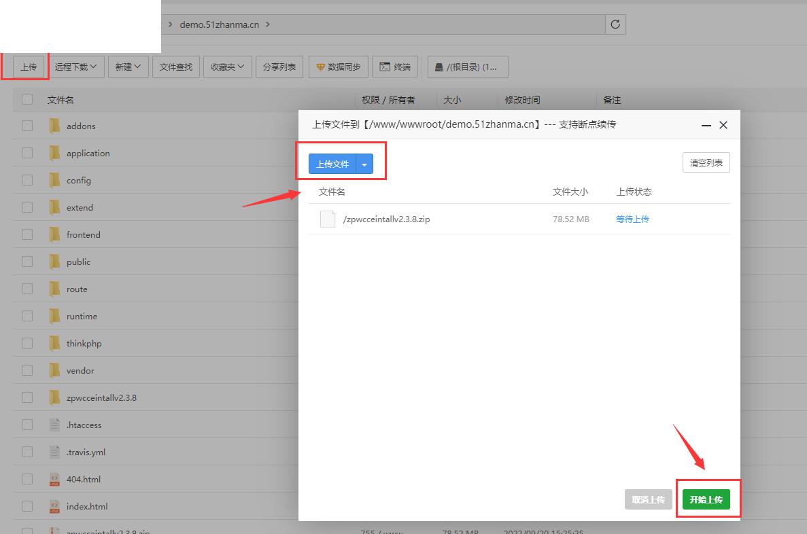Image resolution: width=807 pixels, height=534 pixels.
Task: Click the 清空列表 button
Action: (706, 163)
